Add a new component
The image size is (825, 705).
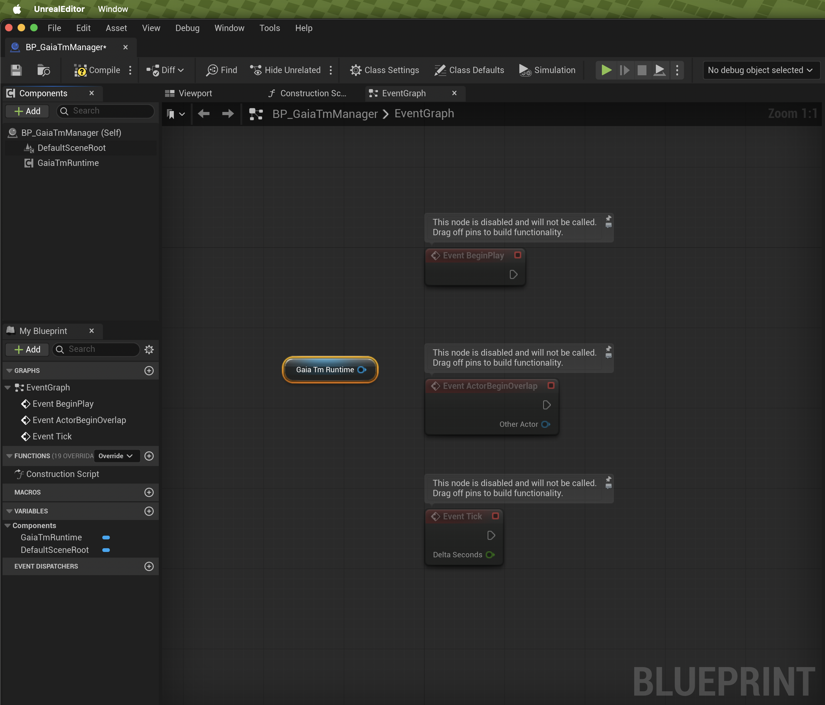click(27, 111)
